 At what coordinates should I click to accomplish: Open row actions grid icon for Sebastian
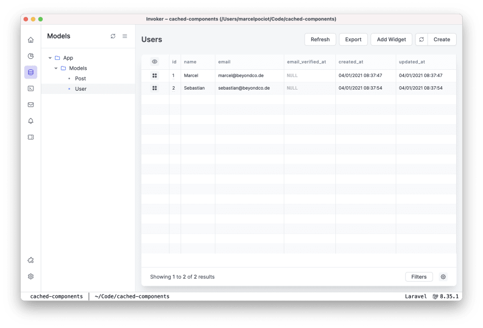pyautogui.click(x=155, y=88)
